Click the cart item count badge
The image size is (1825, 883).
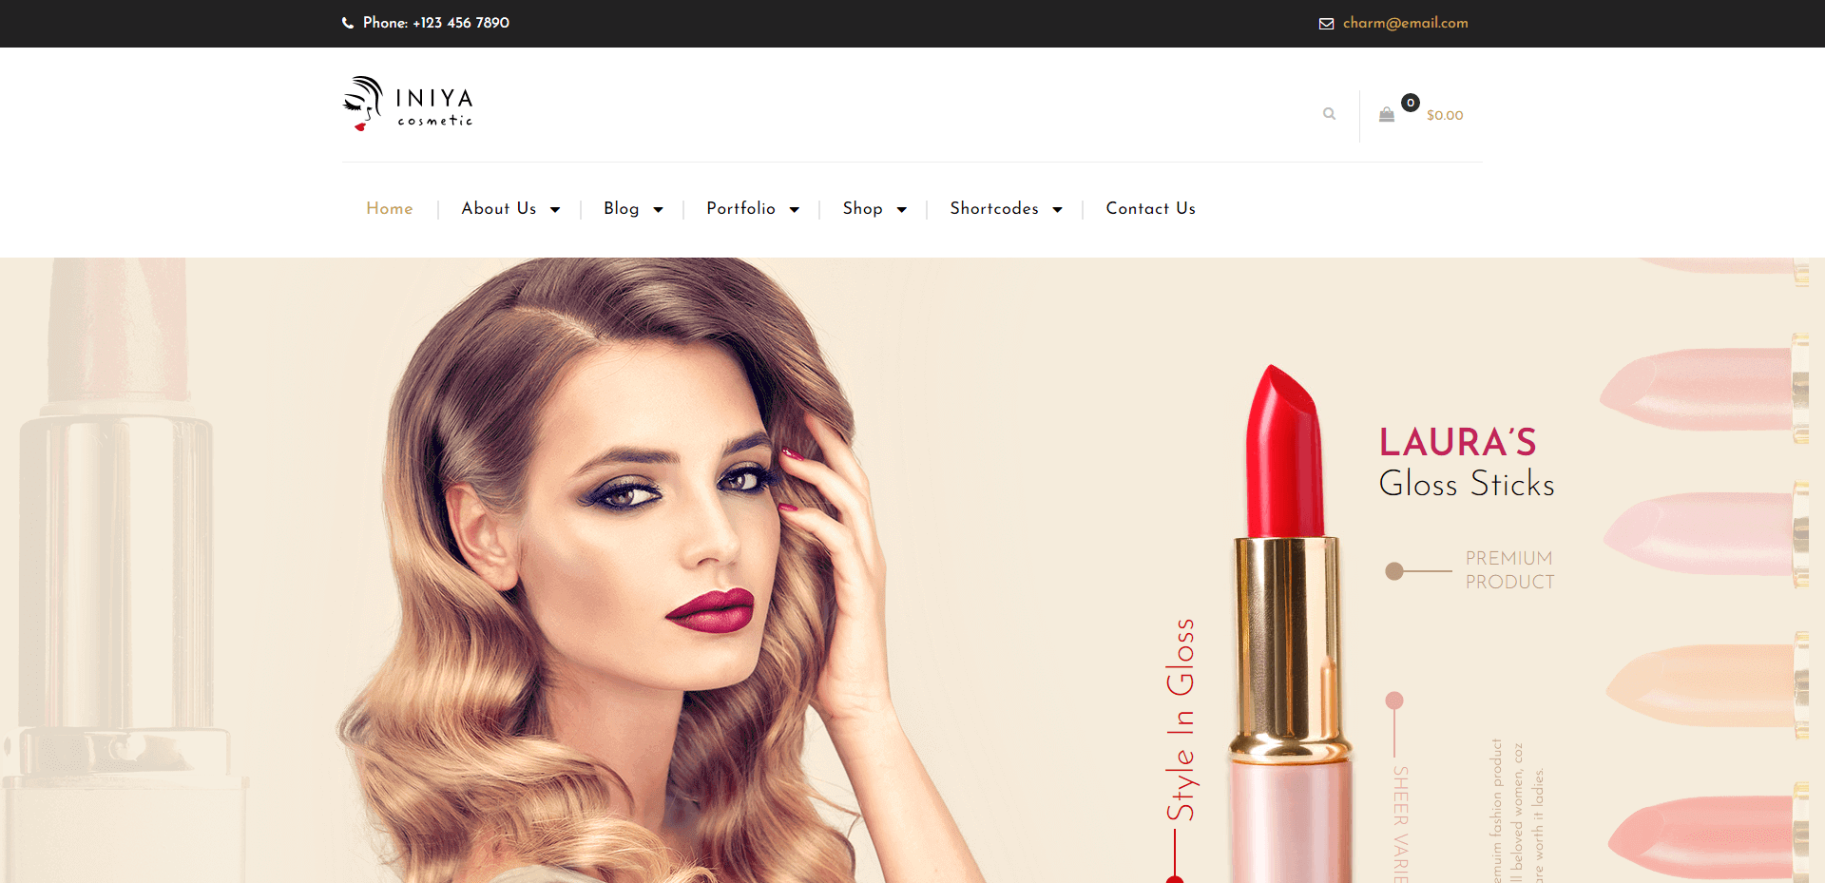click(1411, 103)
